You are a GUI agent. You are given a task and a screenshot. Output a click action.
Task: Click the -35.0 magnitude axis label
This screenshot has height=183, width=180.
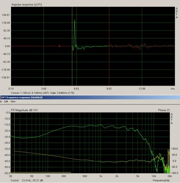tap(7, 149)
